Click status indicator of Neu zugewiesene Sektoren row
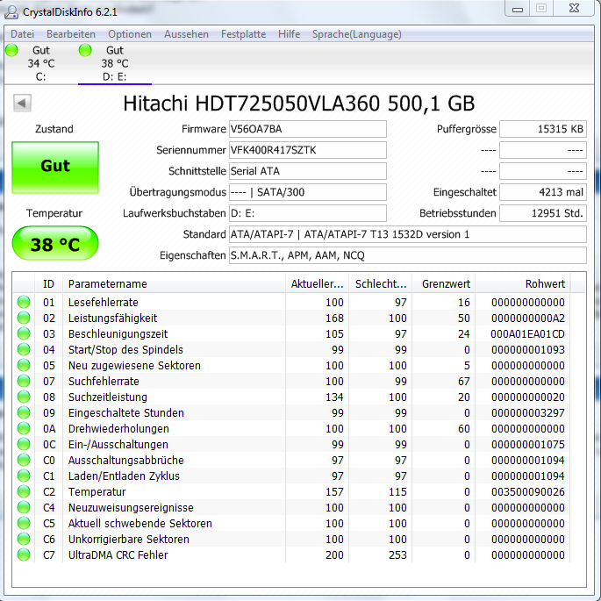Screen dimensions: 601x601 (24, 365)
